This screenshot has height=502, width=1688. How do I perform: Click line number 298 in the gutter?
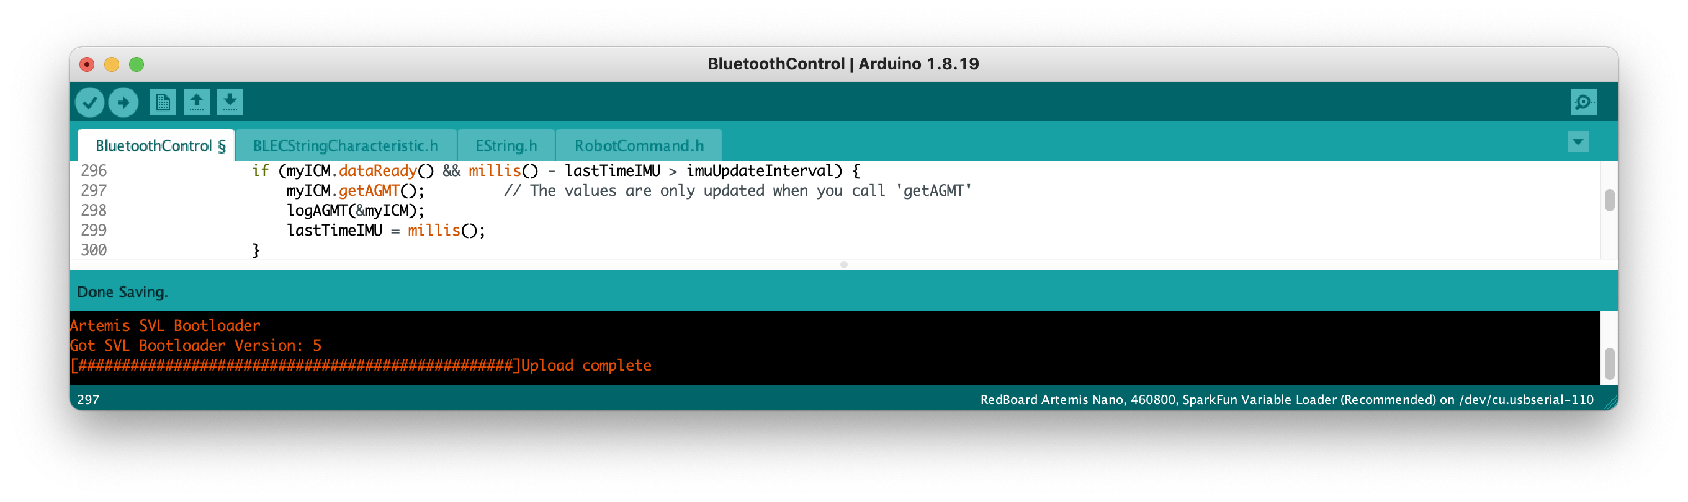(94, 210)
